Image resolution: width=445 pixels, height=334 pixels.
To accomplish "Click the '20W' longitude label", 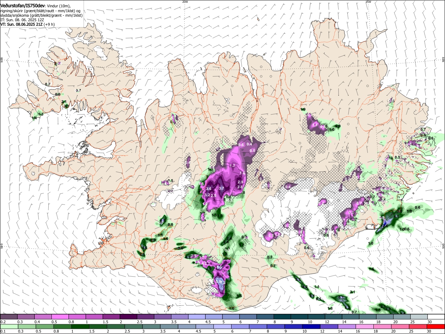I will pos(185,2).
